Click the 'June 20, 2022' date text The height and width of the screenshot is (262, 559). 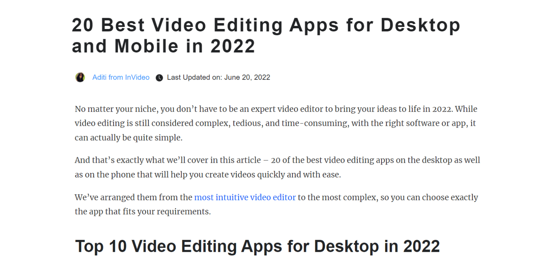pyautogui.click(x=247, y=77)
